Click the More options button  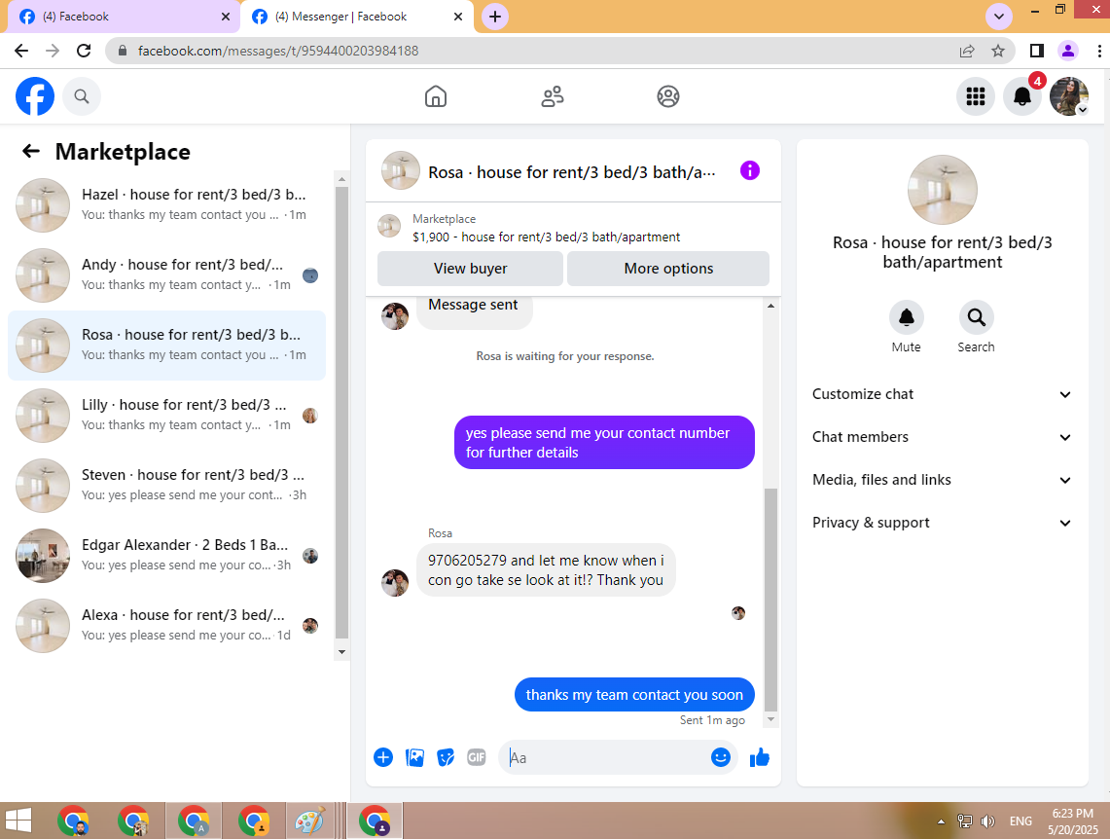tap(668, 269)
